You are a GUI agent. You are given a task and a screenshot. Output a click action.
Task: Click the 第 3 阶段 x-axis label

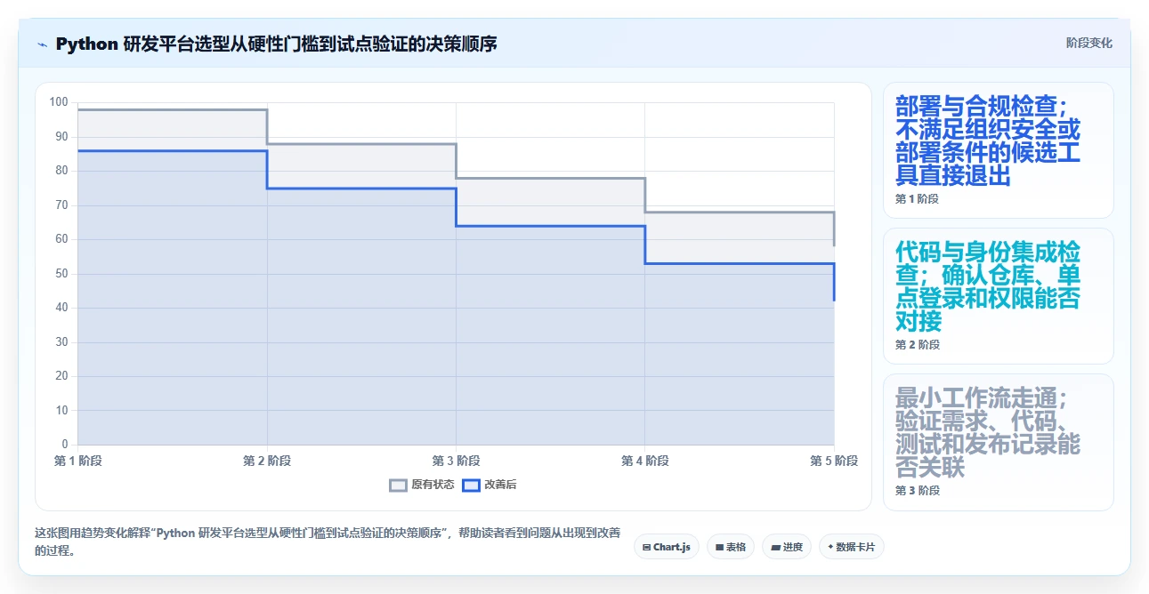coord(456,461)
